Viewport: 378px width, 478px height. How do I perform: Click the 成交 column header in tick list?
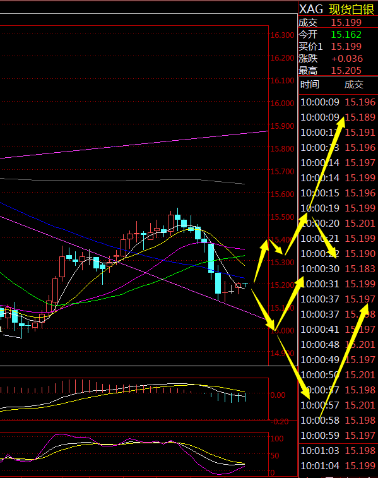tap(353, 85)
